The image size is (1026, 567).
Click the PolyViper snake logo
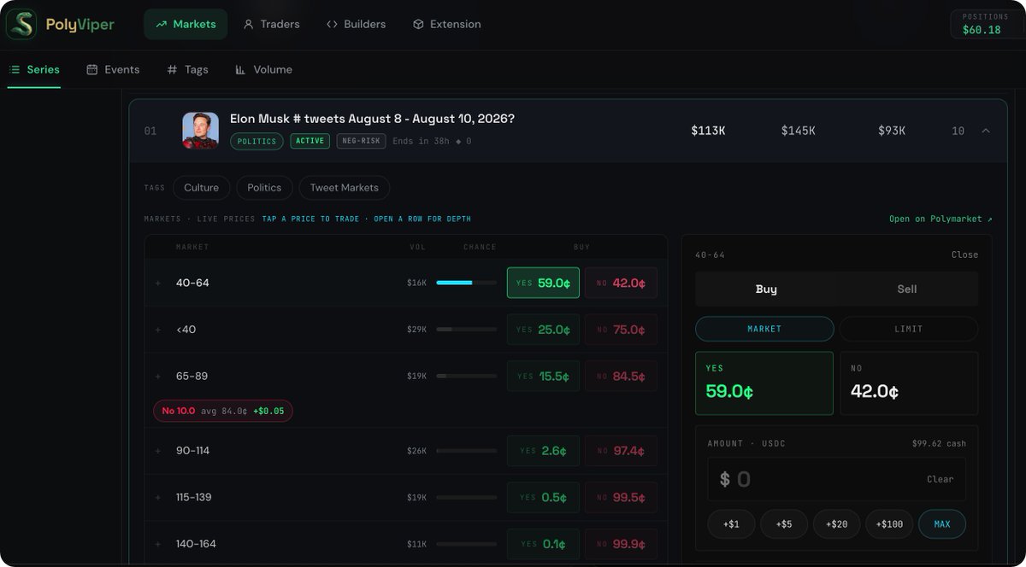tap(21, 24)
